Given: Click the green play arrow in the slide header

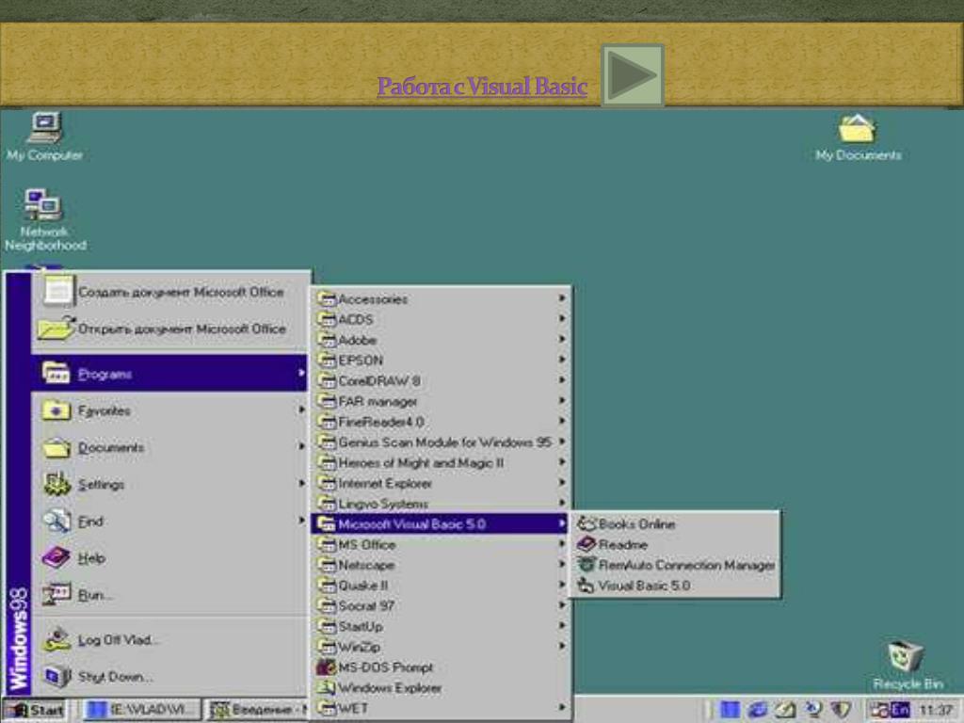Looking at the screenshot, I should pos(633,75).
